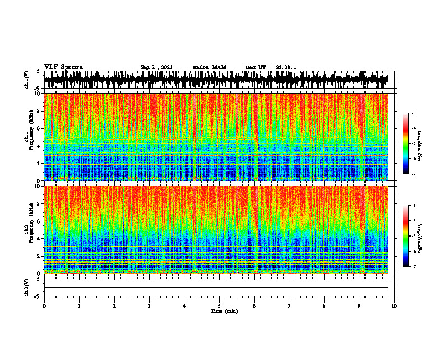Click the "5" tick on ch.1(V) axis
This screenshot has height=343, width=444.
[38, 71]
